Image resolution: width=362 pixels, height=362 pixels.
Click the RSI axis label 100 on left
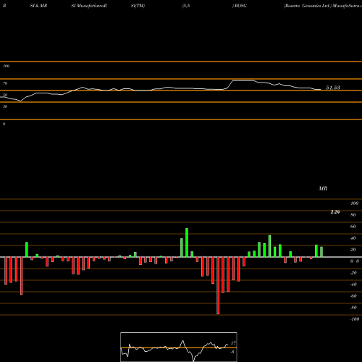point(6,66)
